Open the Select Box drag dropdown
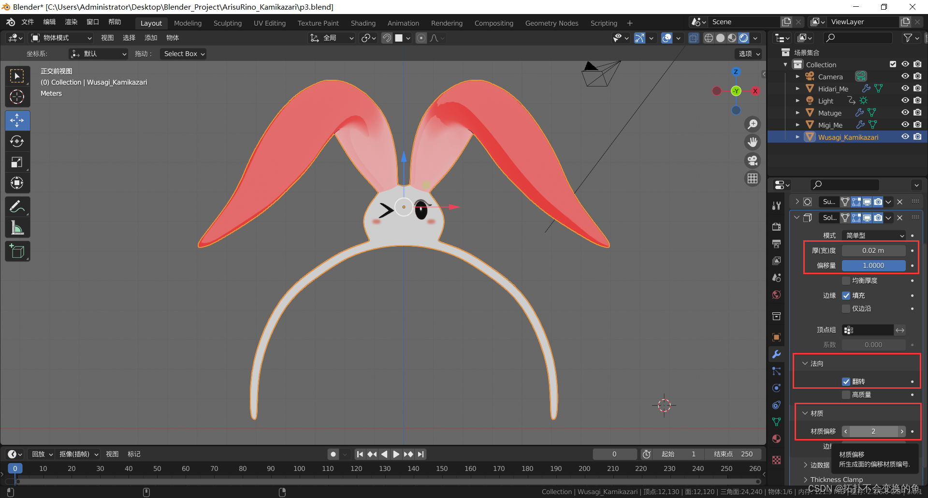928x498 pixels. point(184,54)
